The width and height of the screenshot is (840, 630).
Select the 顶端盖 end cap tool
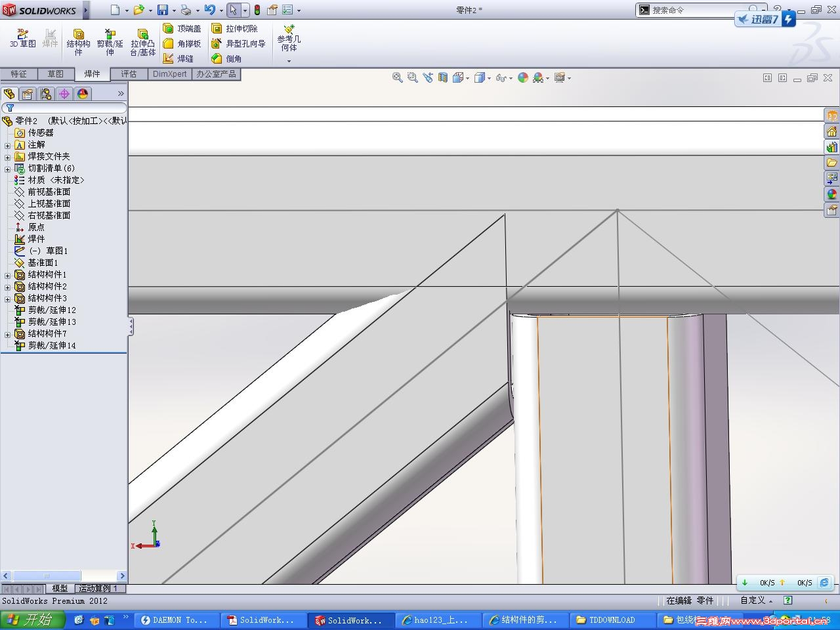click(x=182, y=28)
